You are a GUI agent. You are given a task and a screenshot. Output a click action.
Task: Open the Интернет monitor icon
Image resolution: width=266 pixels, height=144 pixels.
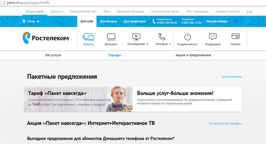coord(111,37)
